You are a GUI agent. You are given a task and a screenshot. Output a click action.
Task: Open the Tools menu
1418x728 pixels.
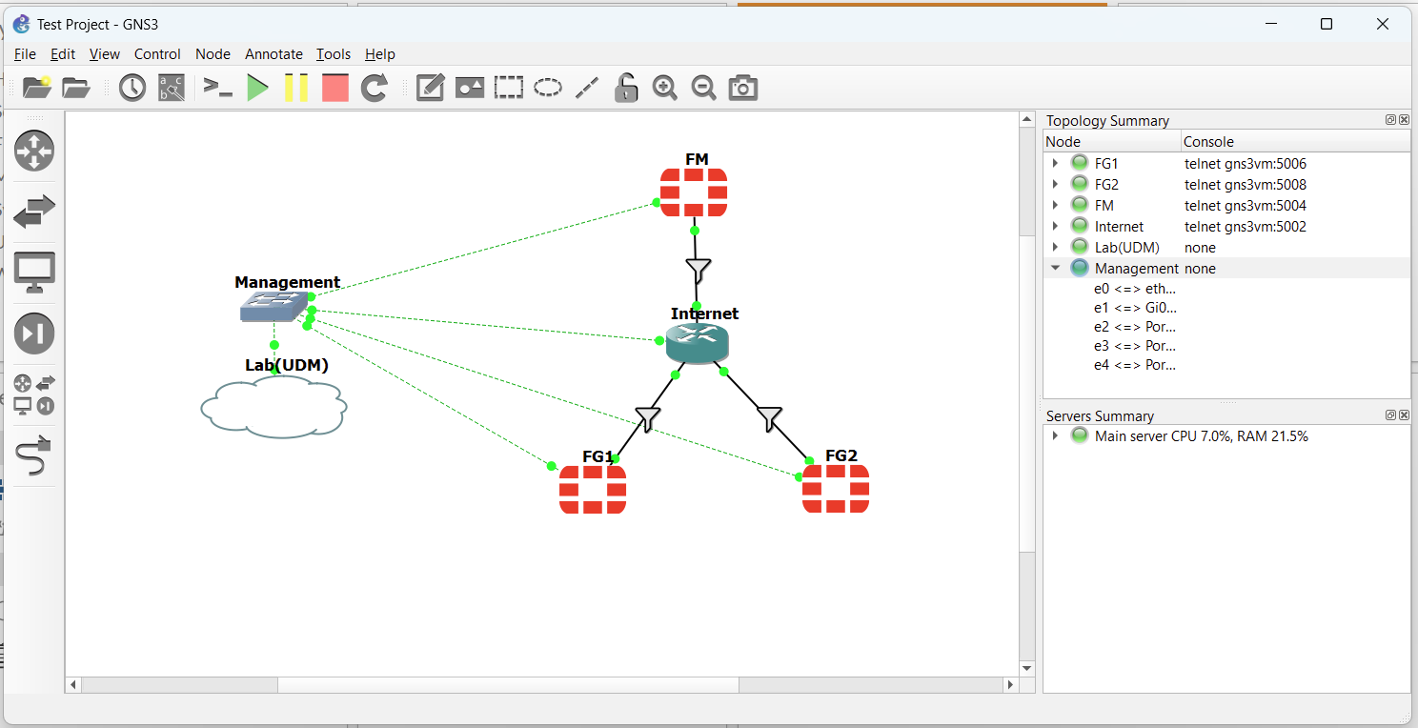(334, 54)
